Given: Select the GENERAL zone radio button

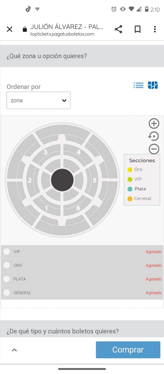Looking at the screenshot, I should coord(7,293).
